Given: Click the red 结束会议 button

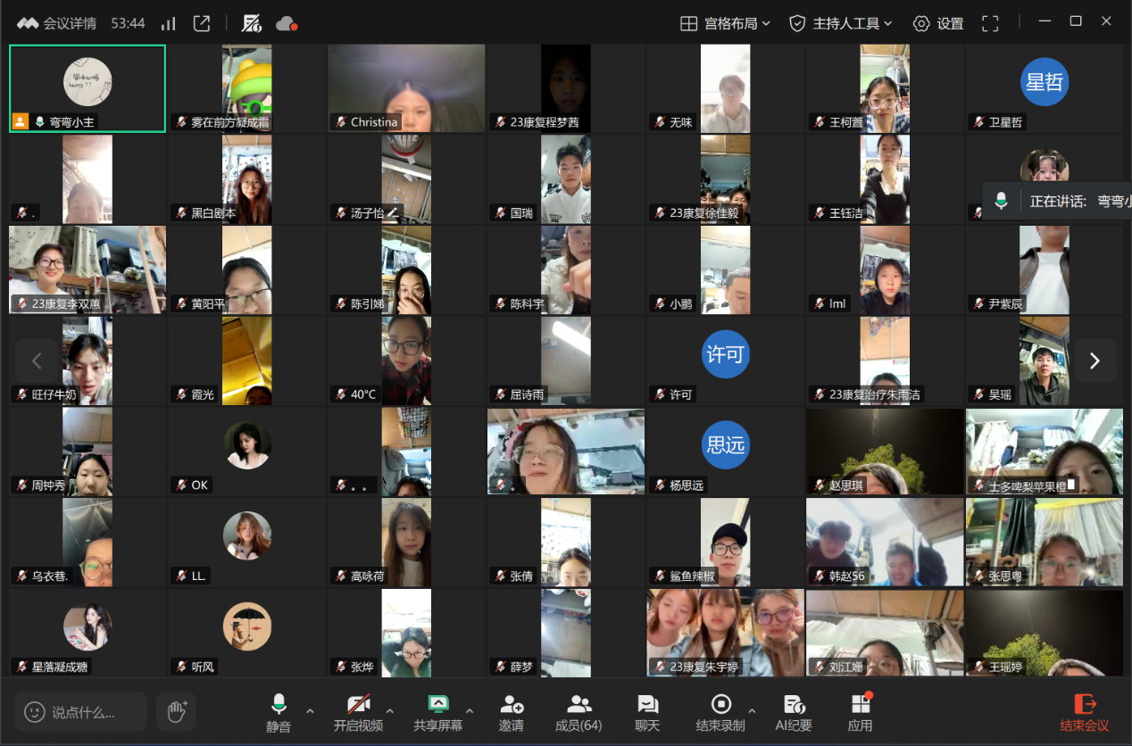Looking at the screenshot, I should coord(1084,713).
